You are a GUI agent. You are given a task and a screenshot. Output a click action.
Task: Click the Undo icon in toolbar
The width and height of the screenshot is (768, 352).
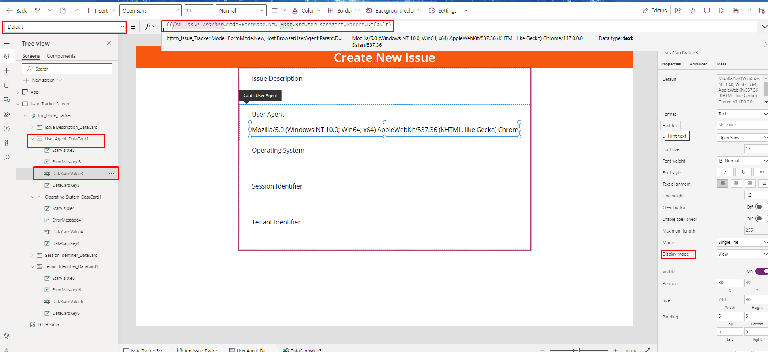(x=37, y=10)
